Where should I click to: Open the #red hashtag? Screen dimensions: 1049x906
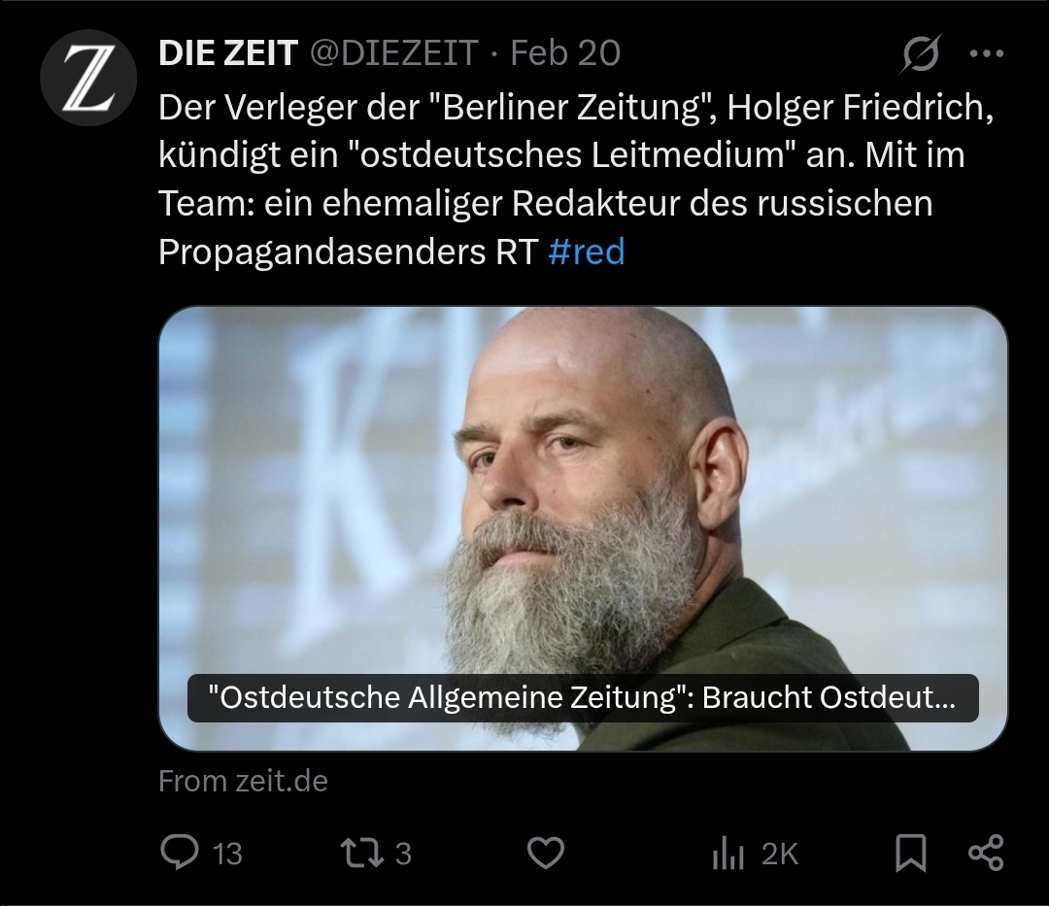586,252
